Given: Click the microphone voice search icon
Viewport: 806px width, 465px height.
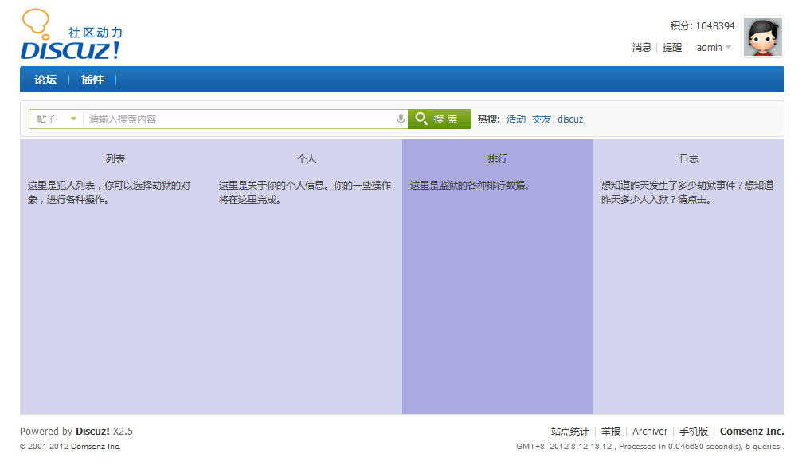Looking at the screenshot, I should 401,119.
